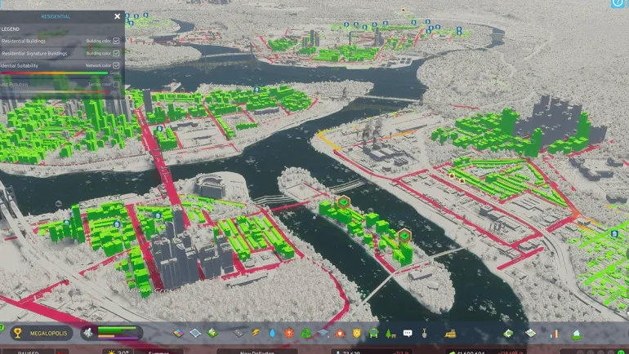Open the Electricity menu lightning icon
The image size is (629, 354).
click(x=255, y=333)
